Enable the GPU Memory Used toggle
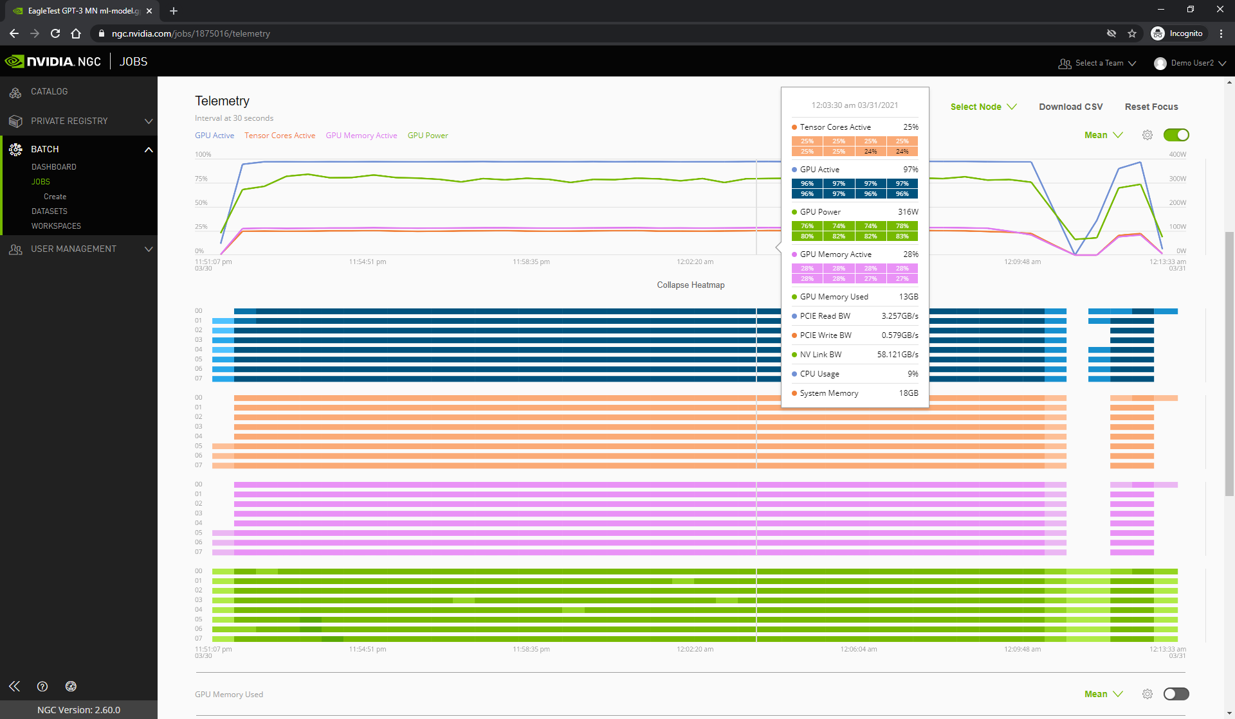The height and width of the screenshot is (719, 1235). (1176, 694)
